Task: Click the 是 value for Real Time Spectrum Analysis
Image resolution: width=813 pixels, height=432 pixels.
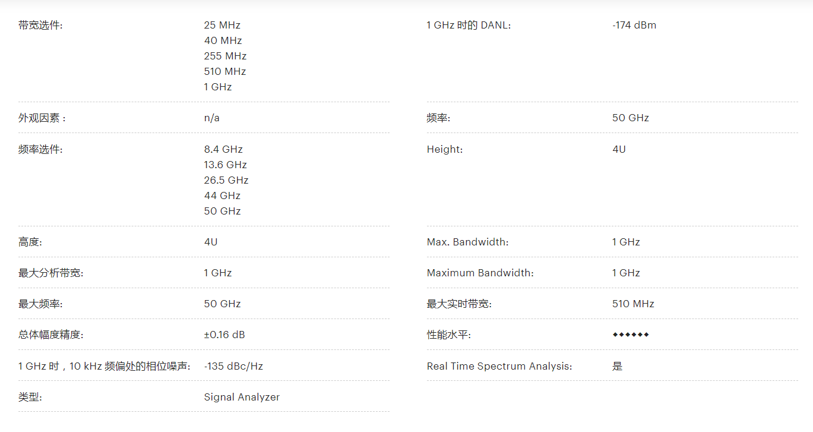Action: tap(618, 366)
